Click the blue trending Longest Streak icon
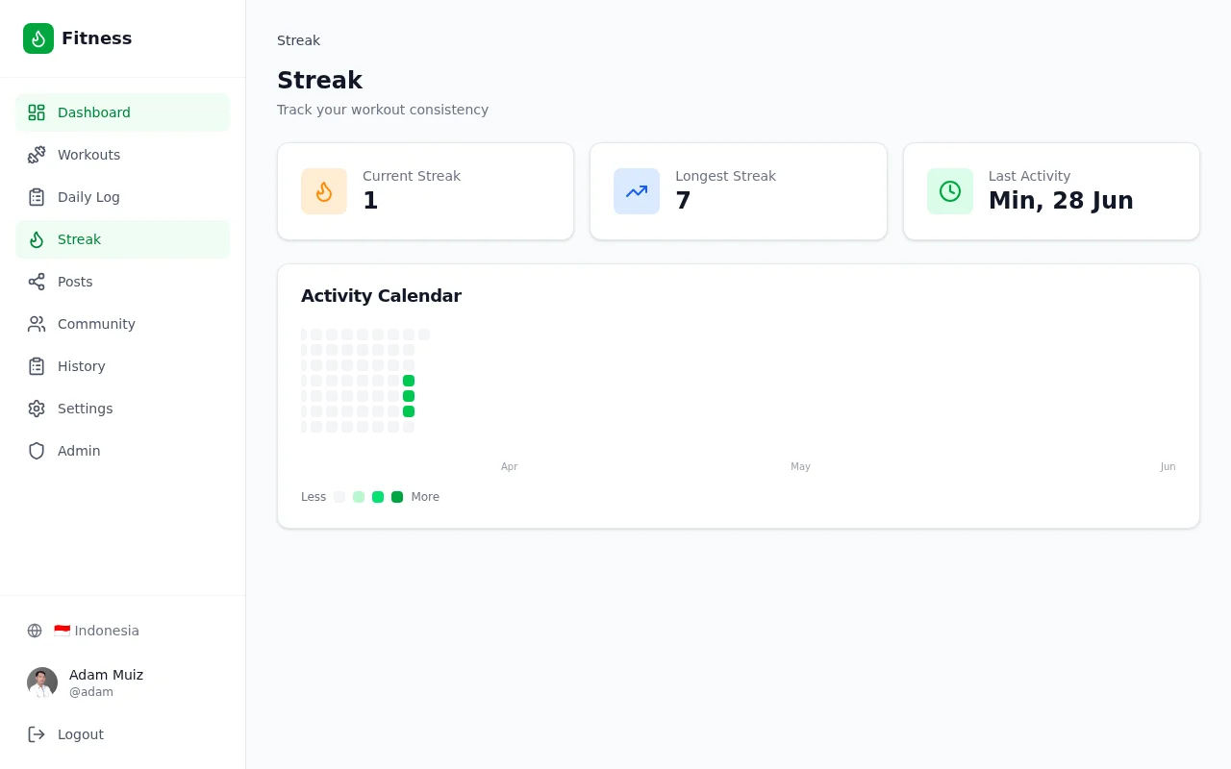 (x=637, y=191)
